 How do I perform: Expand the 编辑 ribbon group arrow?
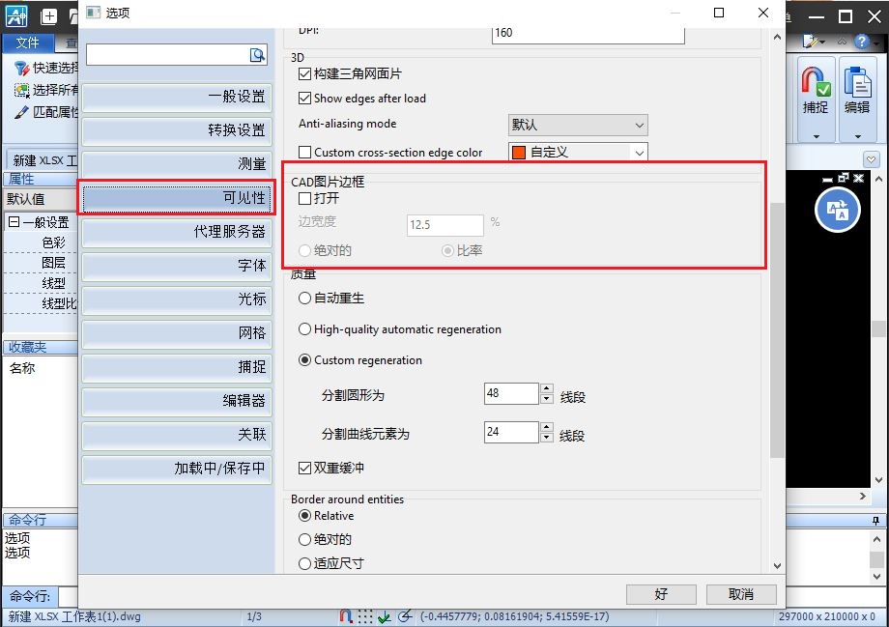pyautogui.click(x=858, y=136)
